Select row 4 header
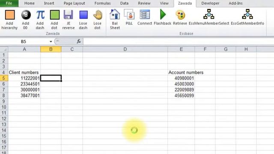274x154 pixels. [x=4, y=72]
